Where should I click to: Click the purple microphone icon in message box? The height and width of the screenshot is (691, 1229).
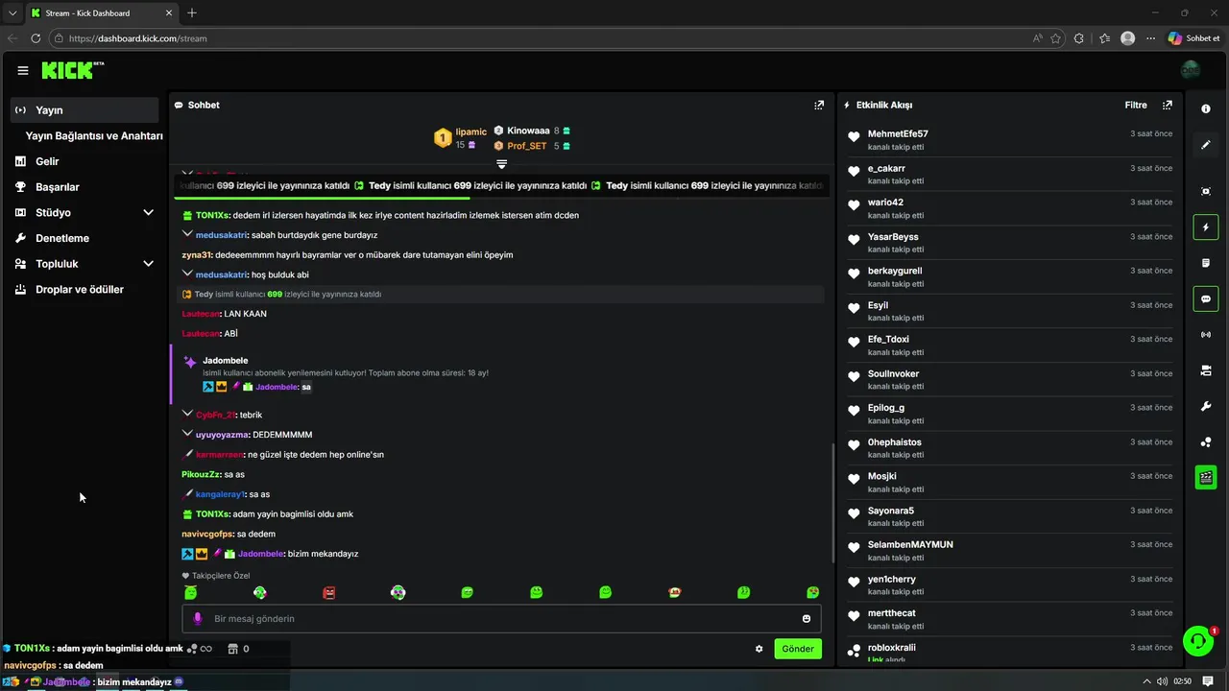pos(198,619)
